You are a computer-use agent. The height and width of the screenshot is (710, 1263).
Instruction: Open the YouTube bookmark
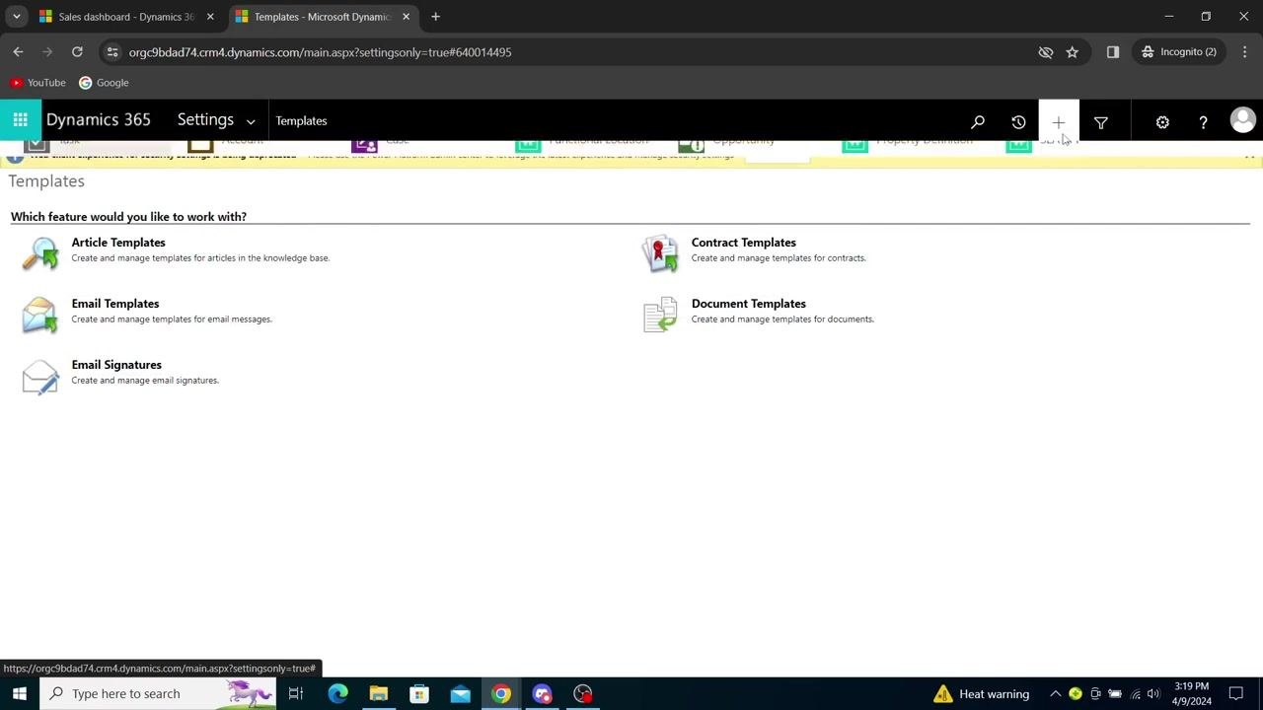pyautogui.click(x=37, y=83)
